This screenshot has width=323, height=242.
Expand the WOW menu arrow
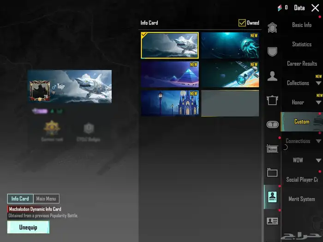pos(318,161)
